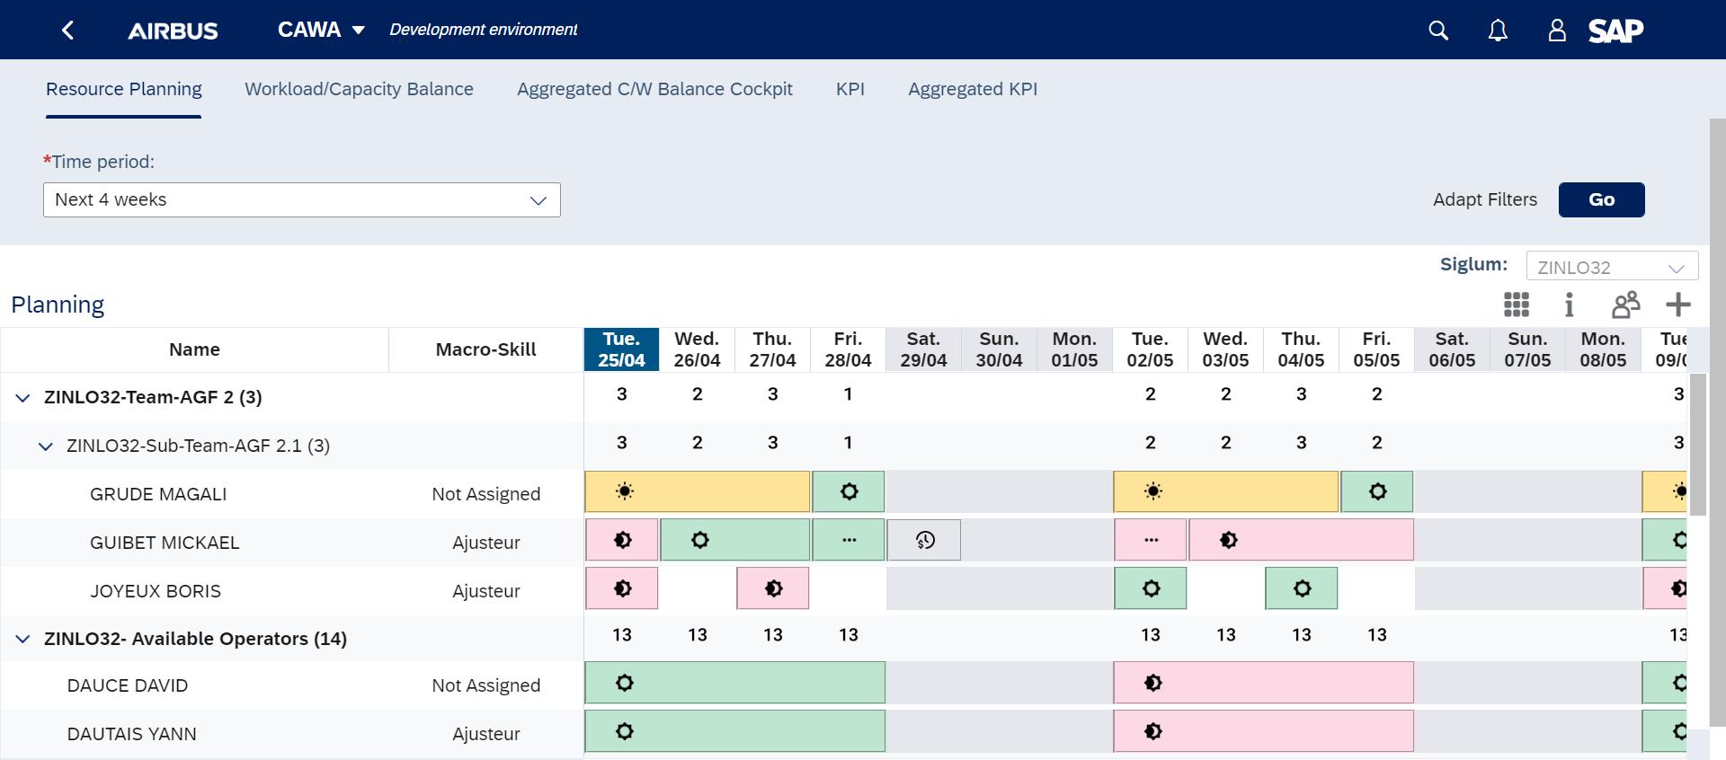1726x760 pixels.
Task: Click the plus add icon
Action: 1677,305
